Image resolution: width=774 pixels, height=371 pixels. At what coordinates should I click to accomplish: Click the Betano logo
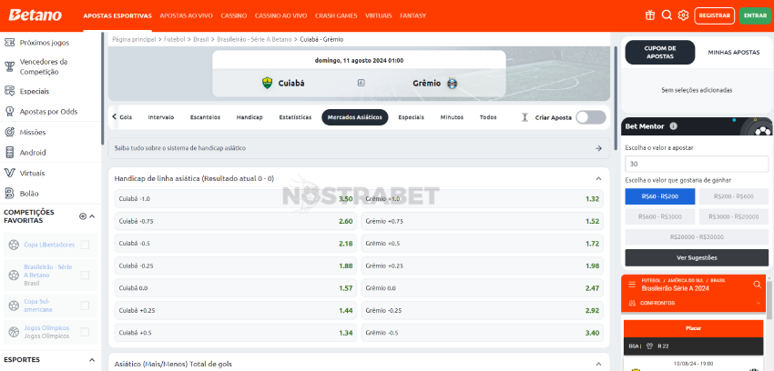coord(35,15)
